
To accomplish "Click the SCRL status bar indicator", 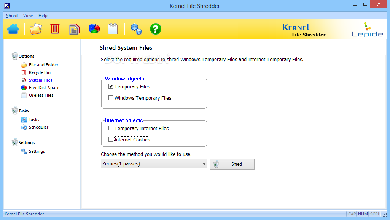I will tap(375, 214).
